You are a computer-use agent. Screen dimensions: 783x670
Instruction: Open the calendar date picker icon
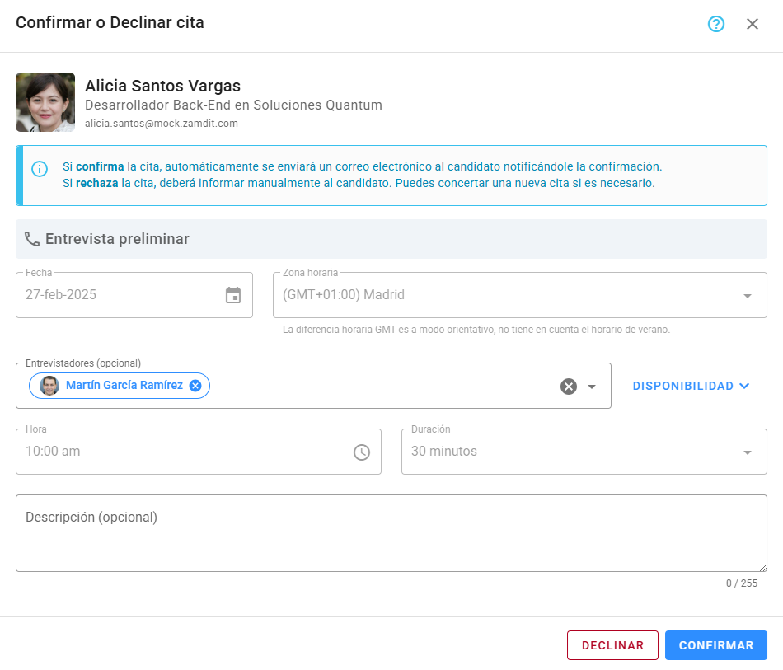pyautogui.click(x=232, y=294)
